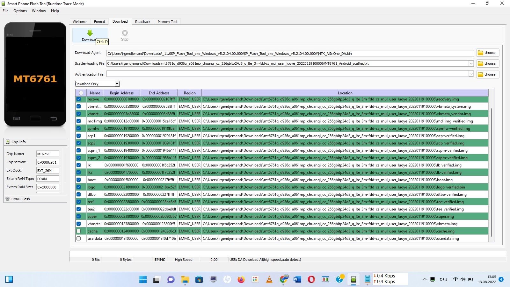Uncheck the super partition checkbox
Viewport: 510px width, 287px height.
point(79,217)
